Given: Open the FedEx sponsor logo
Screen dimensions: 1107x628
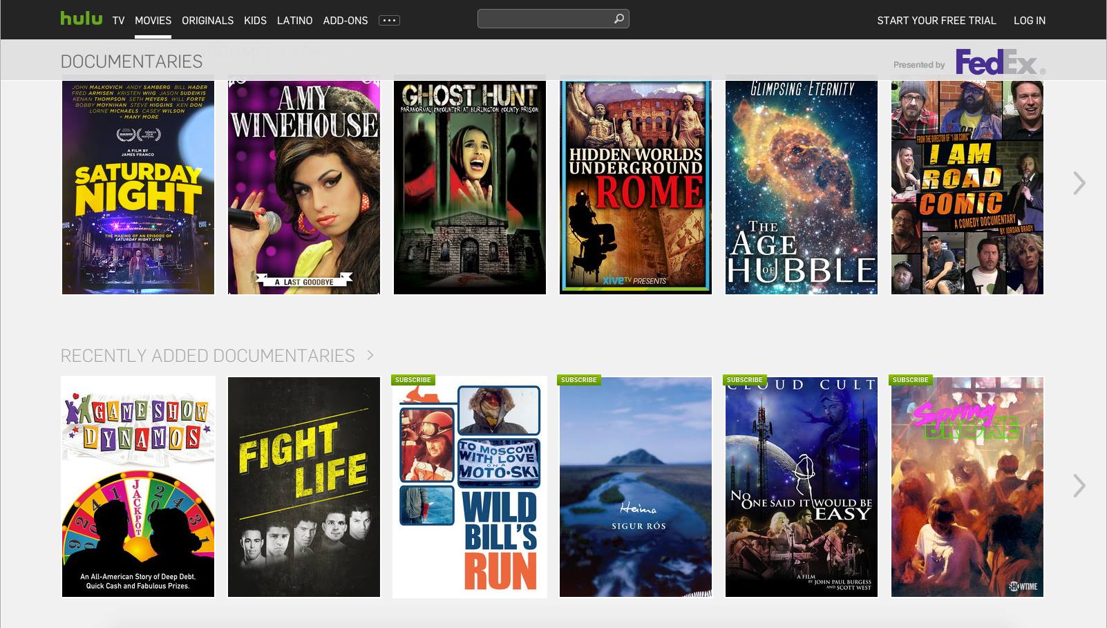Looking at the screenshot, I should pos(1000,61).
